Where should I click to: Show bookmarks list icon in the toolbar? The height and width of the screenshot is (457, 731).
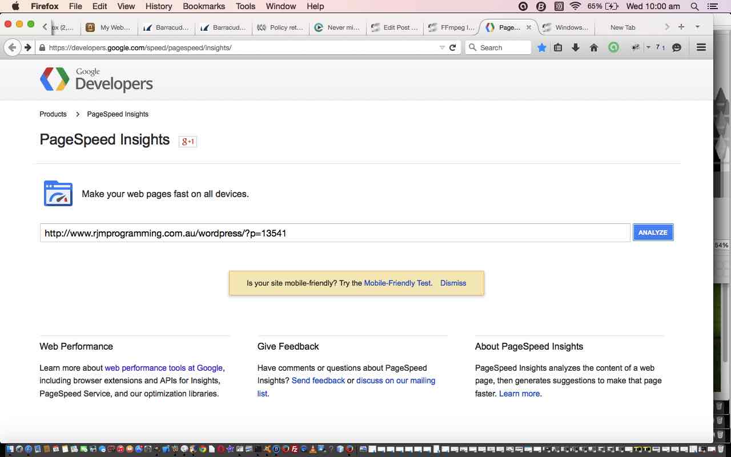coord(558,47)
